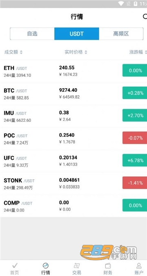Switch to the 高频区 tab

point(121,34)
